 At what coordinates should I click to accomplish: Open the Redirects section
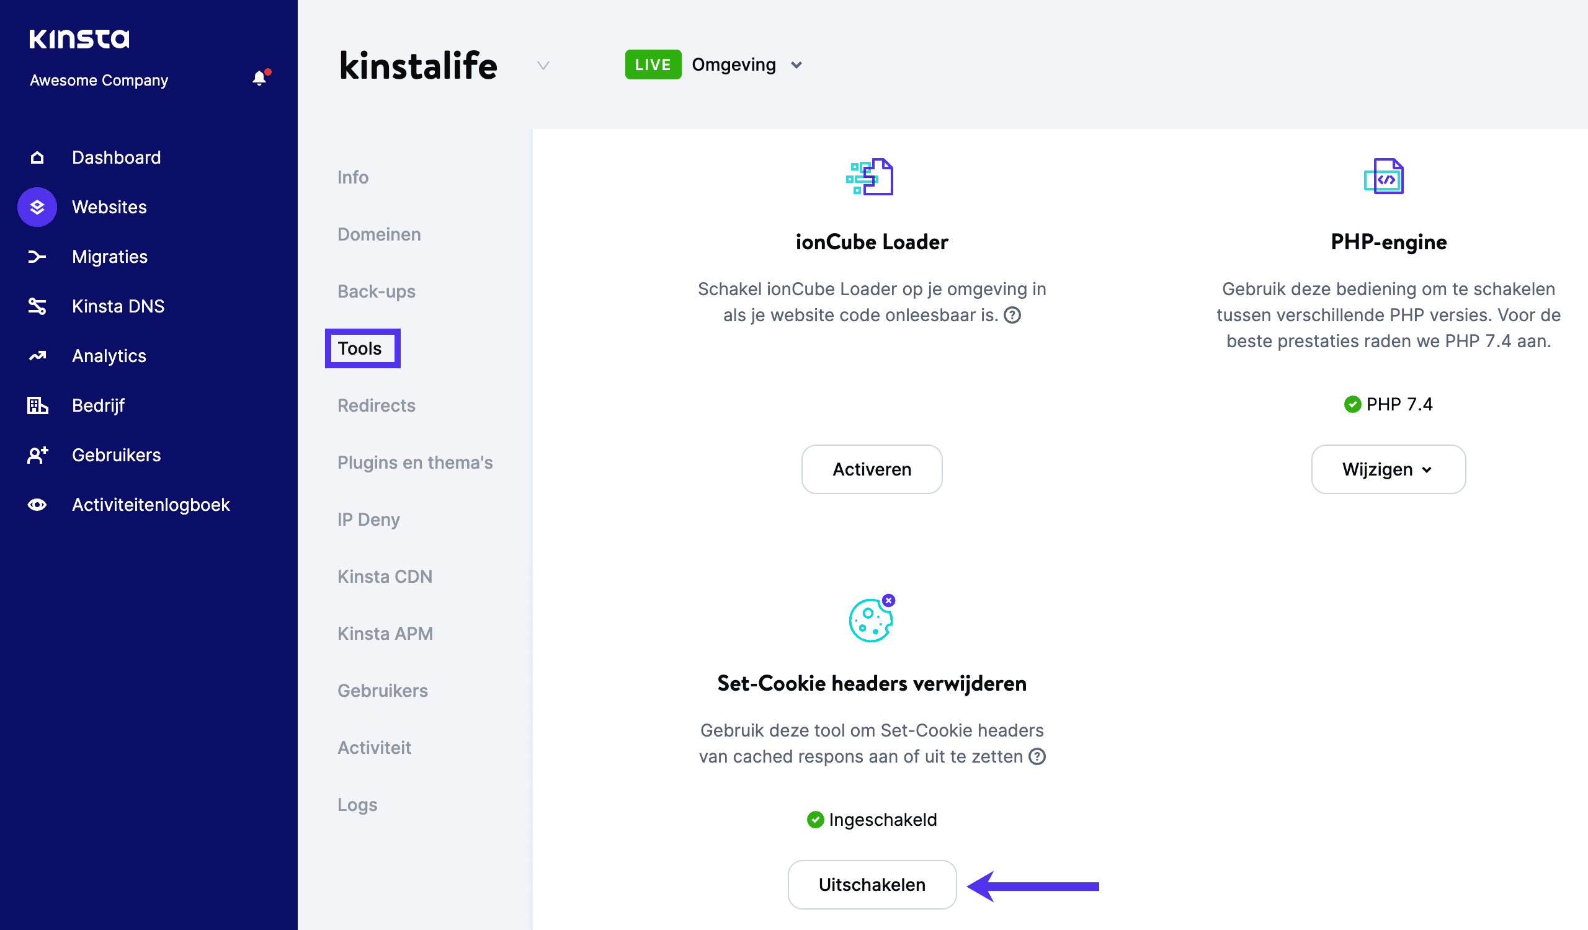(376, 405)
